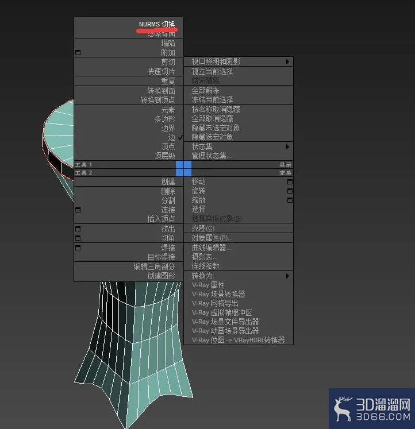Select 连接 (Connect) command
Image resolution: width=415 pixels, height=429 pixels.
[x=168, y=210]
